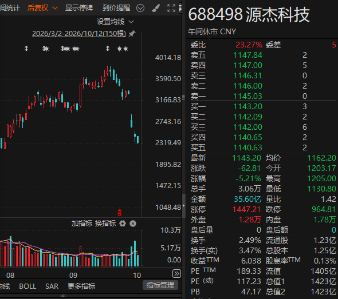Click the vertical splitter grip handle
This screenshot has width=338, height=299.
tap(184, 97)
